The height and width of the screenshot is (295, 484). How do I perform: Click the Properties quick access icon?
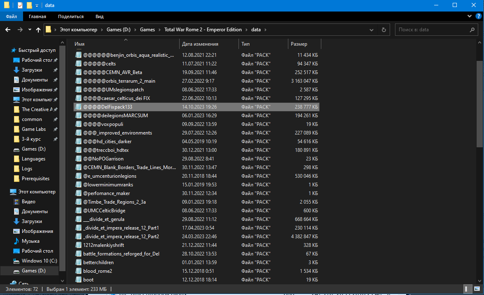point(20,5)
